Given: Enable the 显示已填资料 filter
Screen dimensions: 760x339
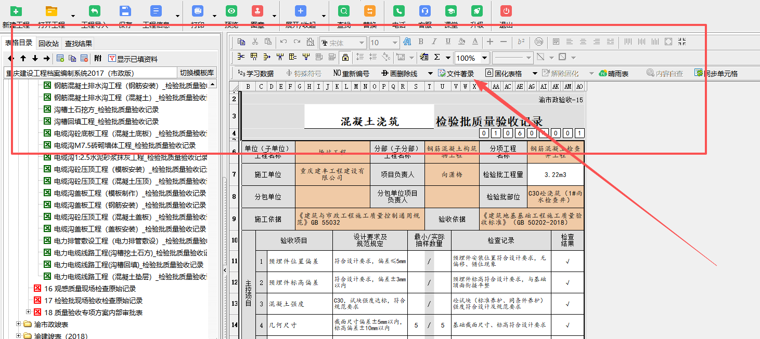Looking at the screenshot, I should click(x=136, y=57).
